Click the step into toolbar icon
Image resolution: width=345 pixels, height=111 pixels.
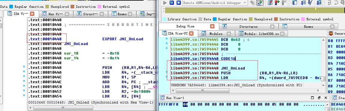[329, 3]
